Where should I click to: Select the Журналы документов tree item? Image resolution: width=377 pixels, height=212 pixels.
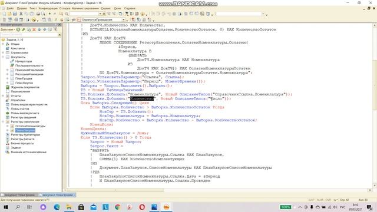coord(25,87)
